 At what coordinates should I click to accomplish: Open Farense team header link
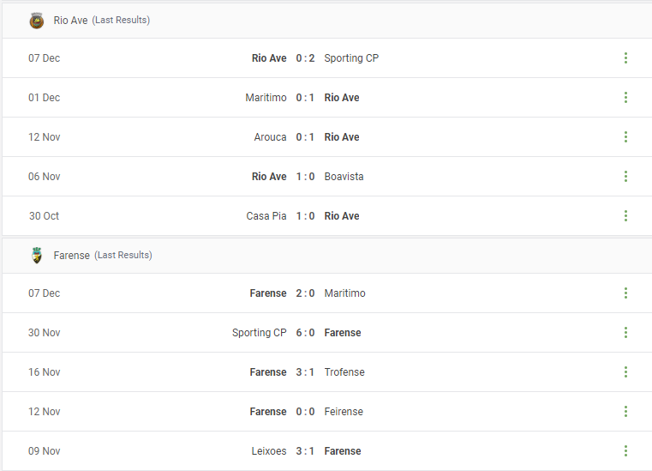(71, 256)
